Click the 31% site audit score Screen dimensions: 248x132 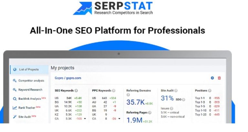[x=167, y=98]
